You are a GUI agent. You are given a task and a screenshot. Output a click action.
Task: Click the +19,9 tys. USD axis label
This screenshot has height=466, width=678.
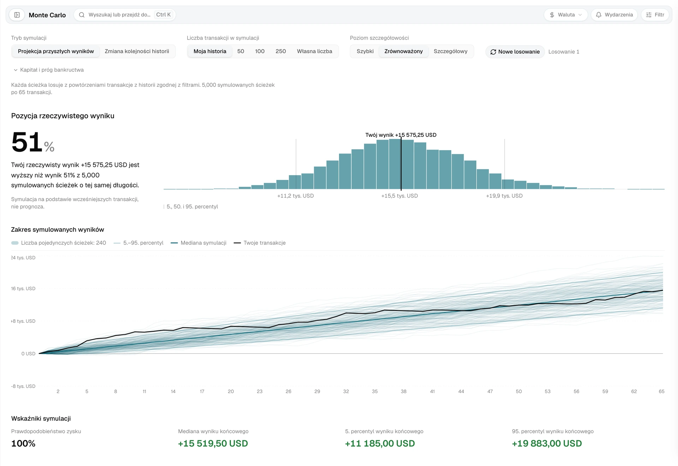point(504,196)
